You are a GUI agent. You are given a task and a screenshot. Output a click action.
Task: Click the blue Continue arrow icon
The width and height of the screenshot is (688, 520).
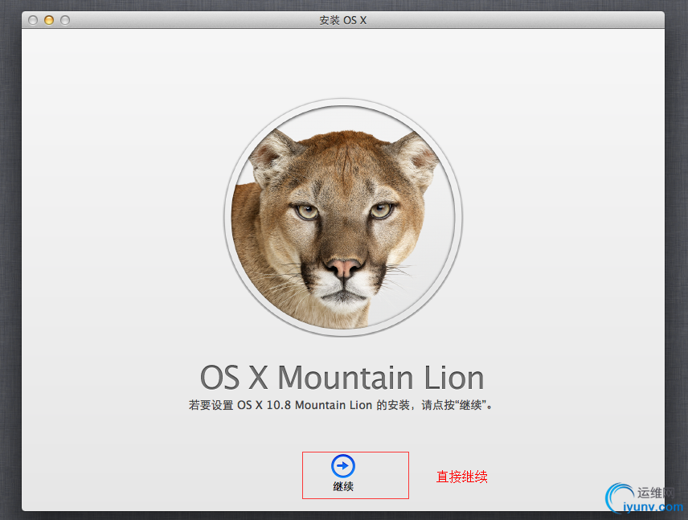point(342,466)
